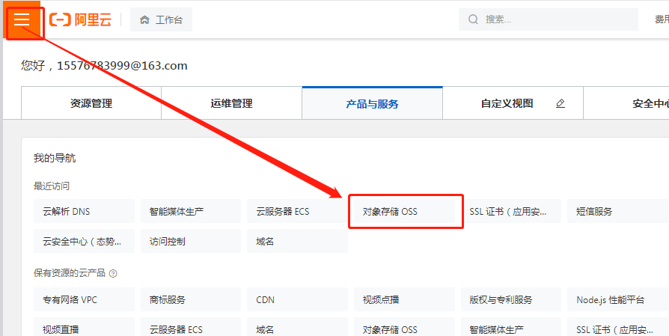Open 域名 under 最近访问
Viewport: 669px width, 336px height.
coord(297,241)
